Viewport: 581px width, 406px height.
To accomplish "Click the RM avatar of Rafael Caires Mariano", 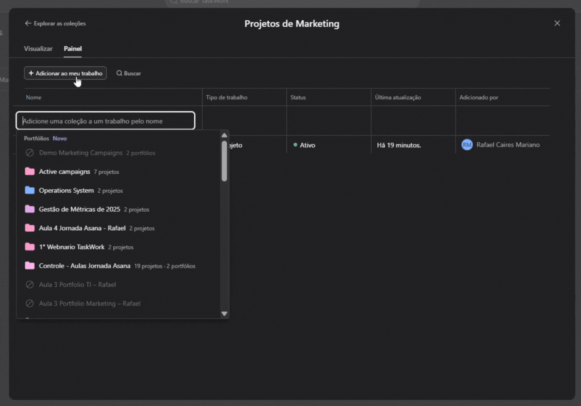I will pyautogui.click(x=467, y=145).
